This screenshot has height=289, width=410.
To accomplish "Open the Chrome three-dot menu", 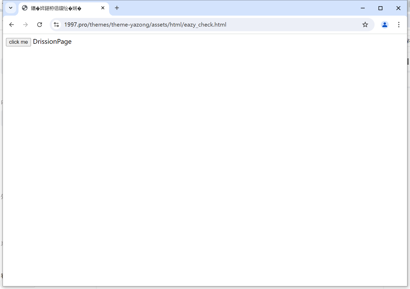I will click(399, 25).
